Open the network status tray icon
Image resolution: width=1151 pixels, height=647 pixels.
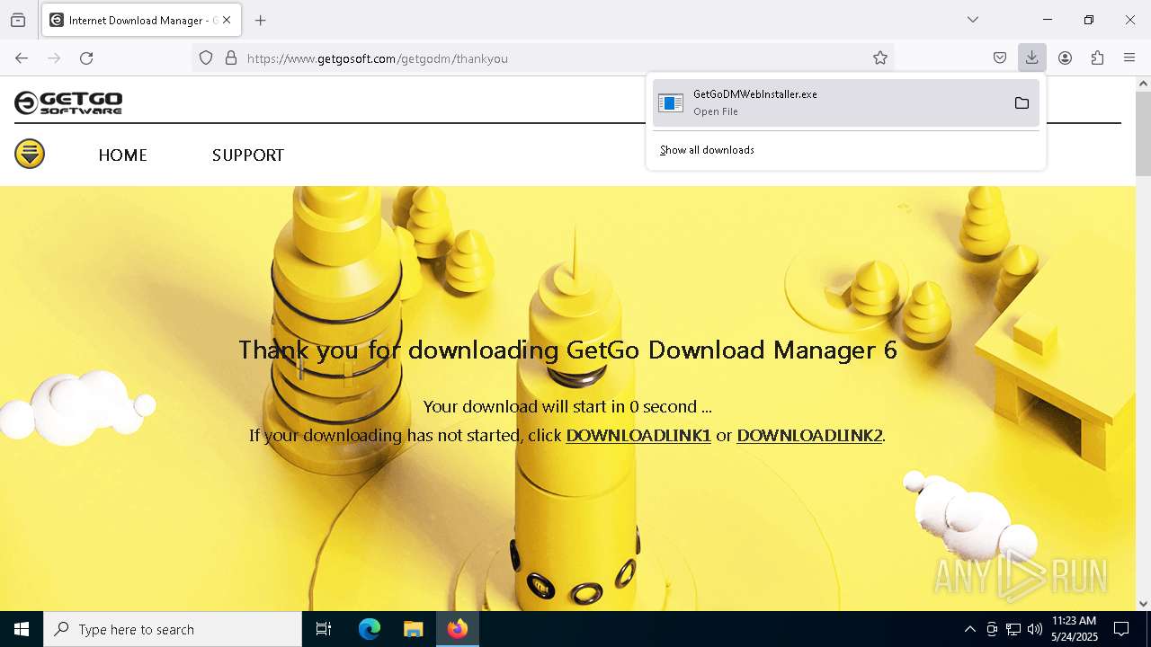click(1013, 629)
